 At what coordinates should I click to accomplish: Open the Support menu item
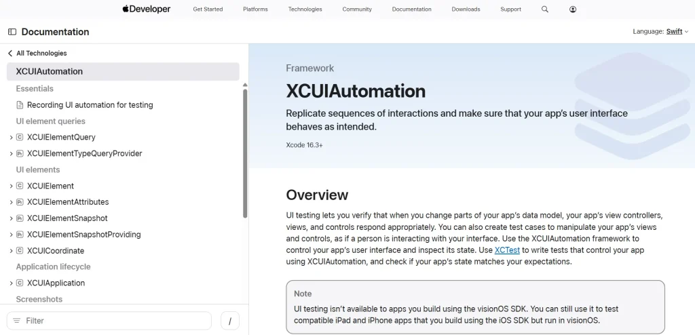510,9
